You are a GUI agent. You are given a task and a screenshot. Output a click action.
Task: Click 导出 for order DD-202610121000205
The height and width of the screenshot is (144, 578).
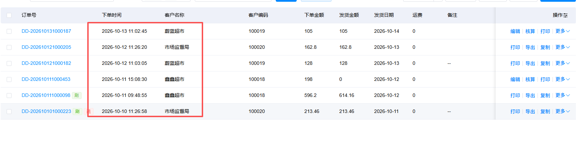530,47
